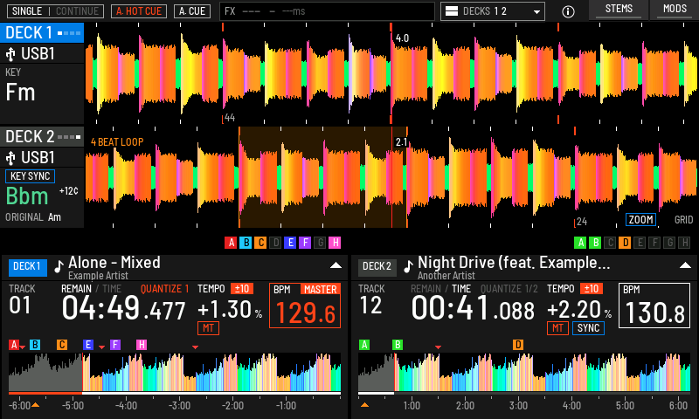The image size is (699, 419).
Task: Toggle Deck 2 MT master tempo
Action: 557,328
